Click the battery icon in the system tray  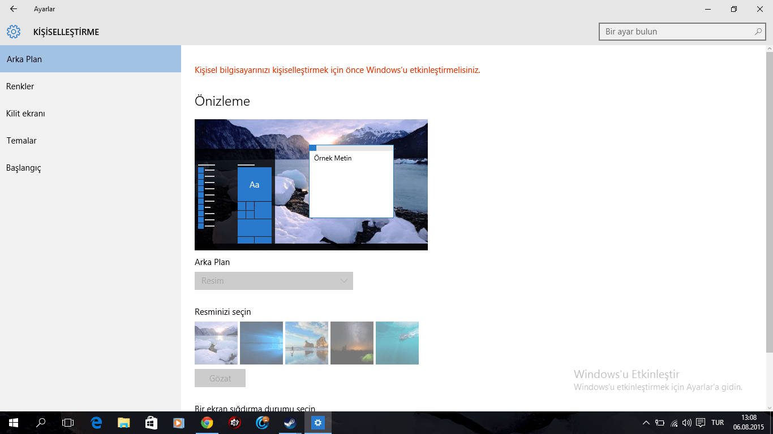click(x=660, y=423)
